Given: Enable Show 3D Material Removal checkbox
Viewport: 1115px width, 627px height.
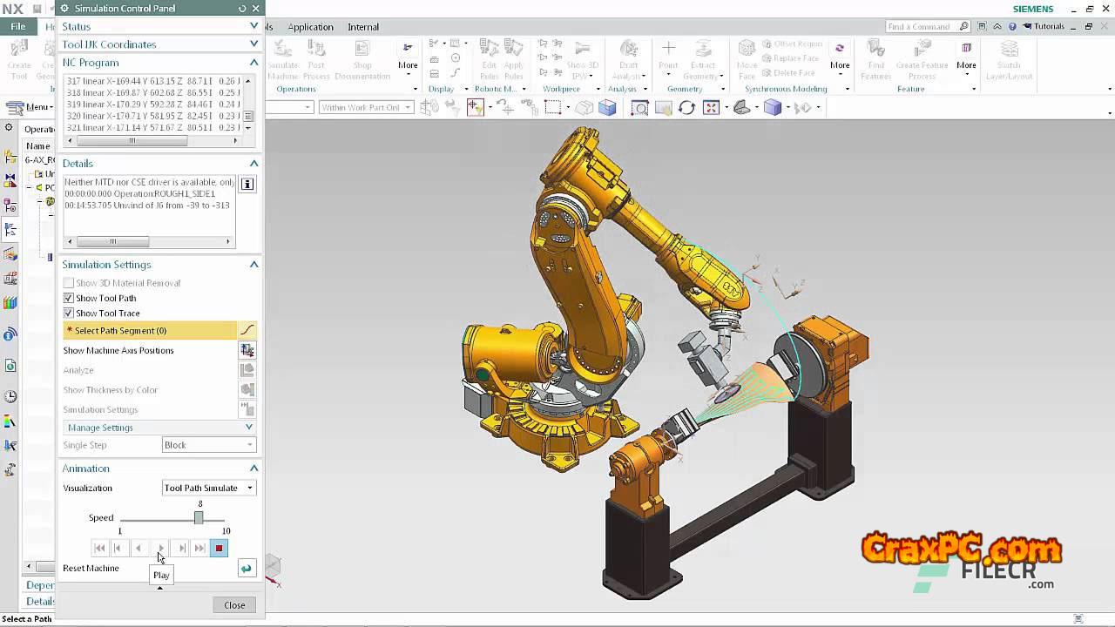Looking at the screenshot, I should pyautogui.click(x=69, y=283).
